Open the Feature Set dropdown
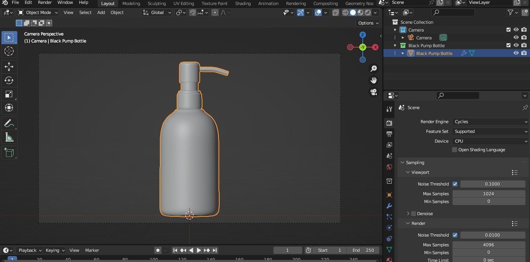 pos(491,131)
